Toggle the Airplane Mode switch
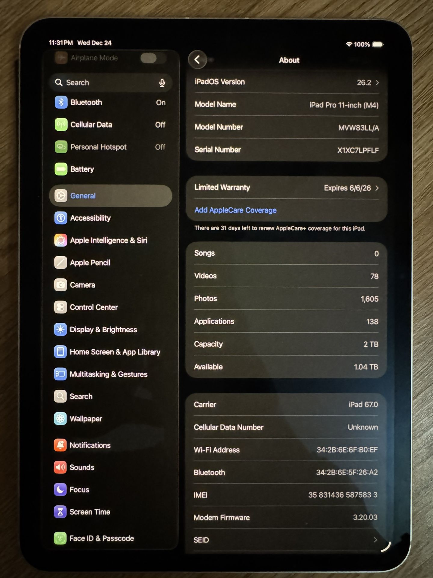Screen dimensions: 433x578 (153, 58)
